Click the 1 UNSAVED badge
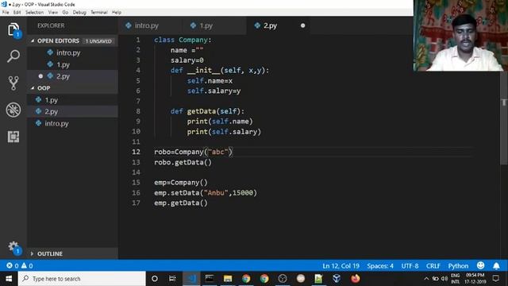508x286 pixels. coord(98,41)
